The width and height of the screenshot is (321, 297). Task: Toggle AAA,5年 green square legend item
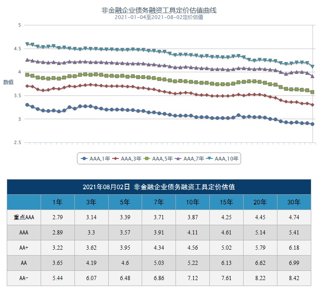point(159,159)
